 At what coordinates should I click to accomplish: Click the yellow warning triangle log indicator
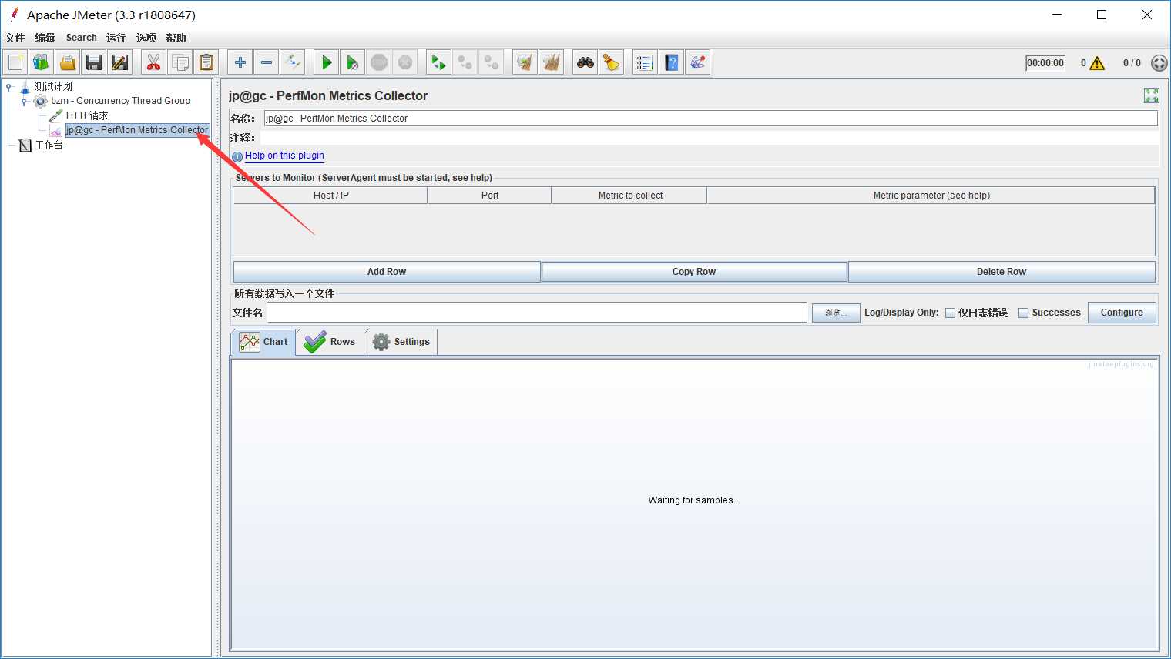click(1097, 63)
